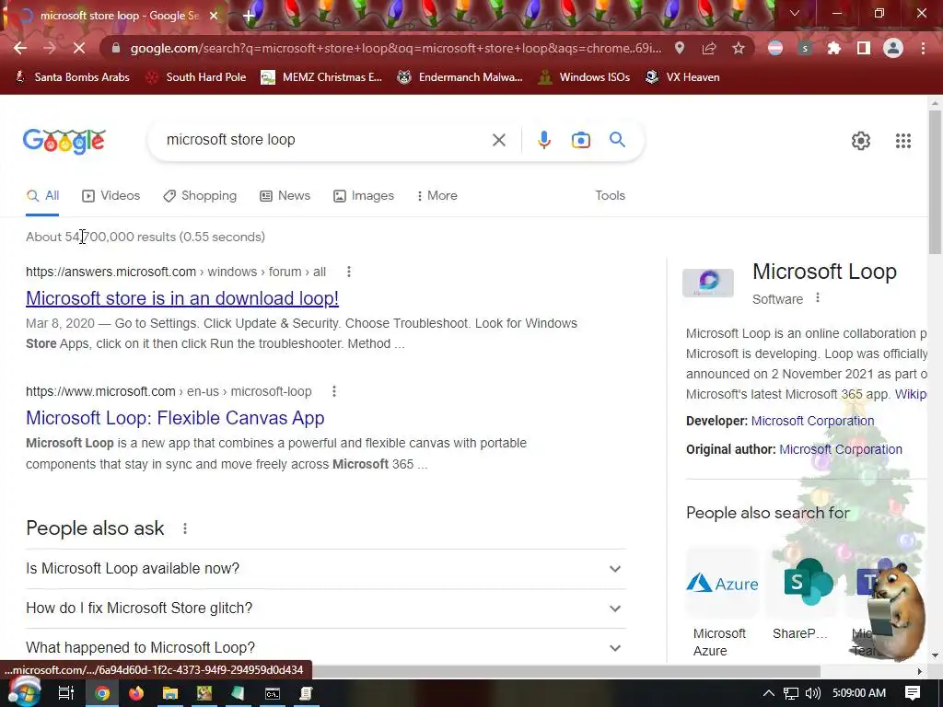Image resolution: width=943 pixels, height=707 pixels.
Task: Switch to the All results tab
Action: pyautogui.click(x=42, y=196)
